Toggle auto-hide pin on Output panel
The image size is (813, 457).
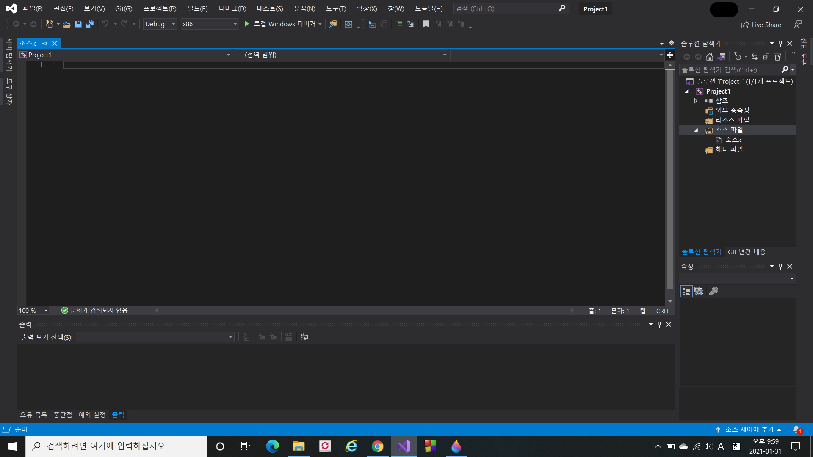point(659,324)
